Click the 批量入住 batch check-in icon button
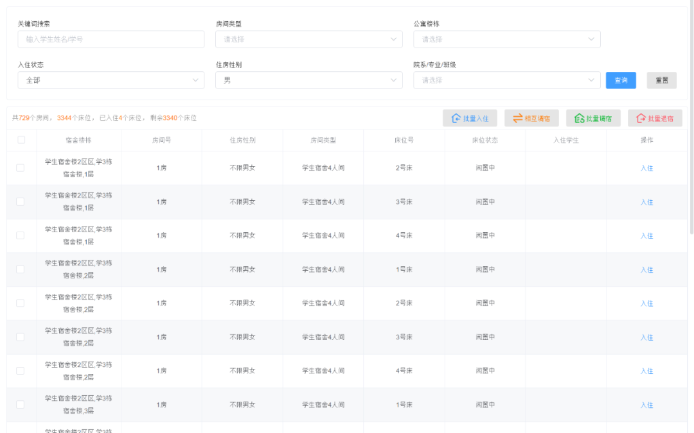The height and width of the screenshot is (433, 694). [x=470, y=119]
